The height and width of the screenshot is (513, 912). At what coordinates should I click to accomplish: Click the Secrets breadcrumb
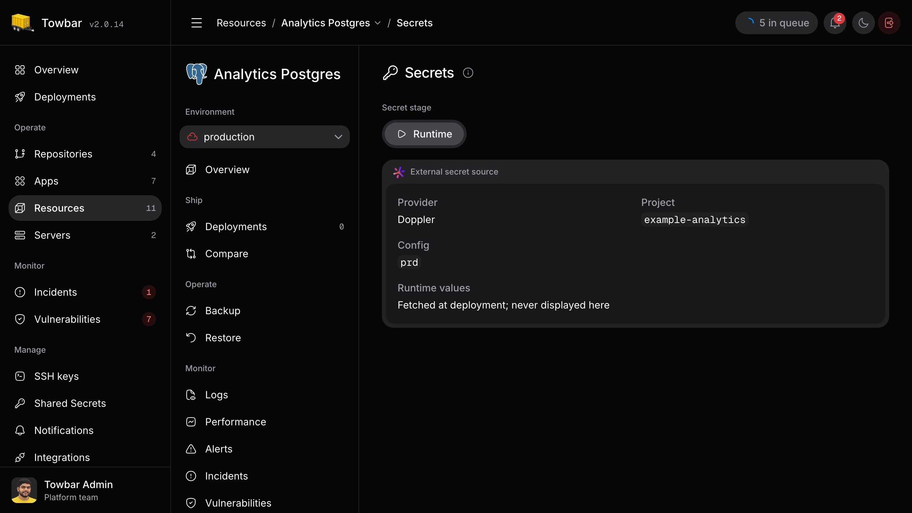tap(414, 23)
